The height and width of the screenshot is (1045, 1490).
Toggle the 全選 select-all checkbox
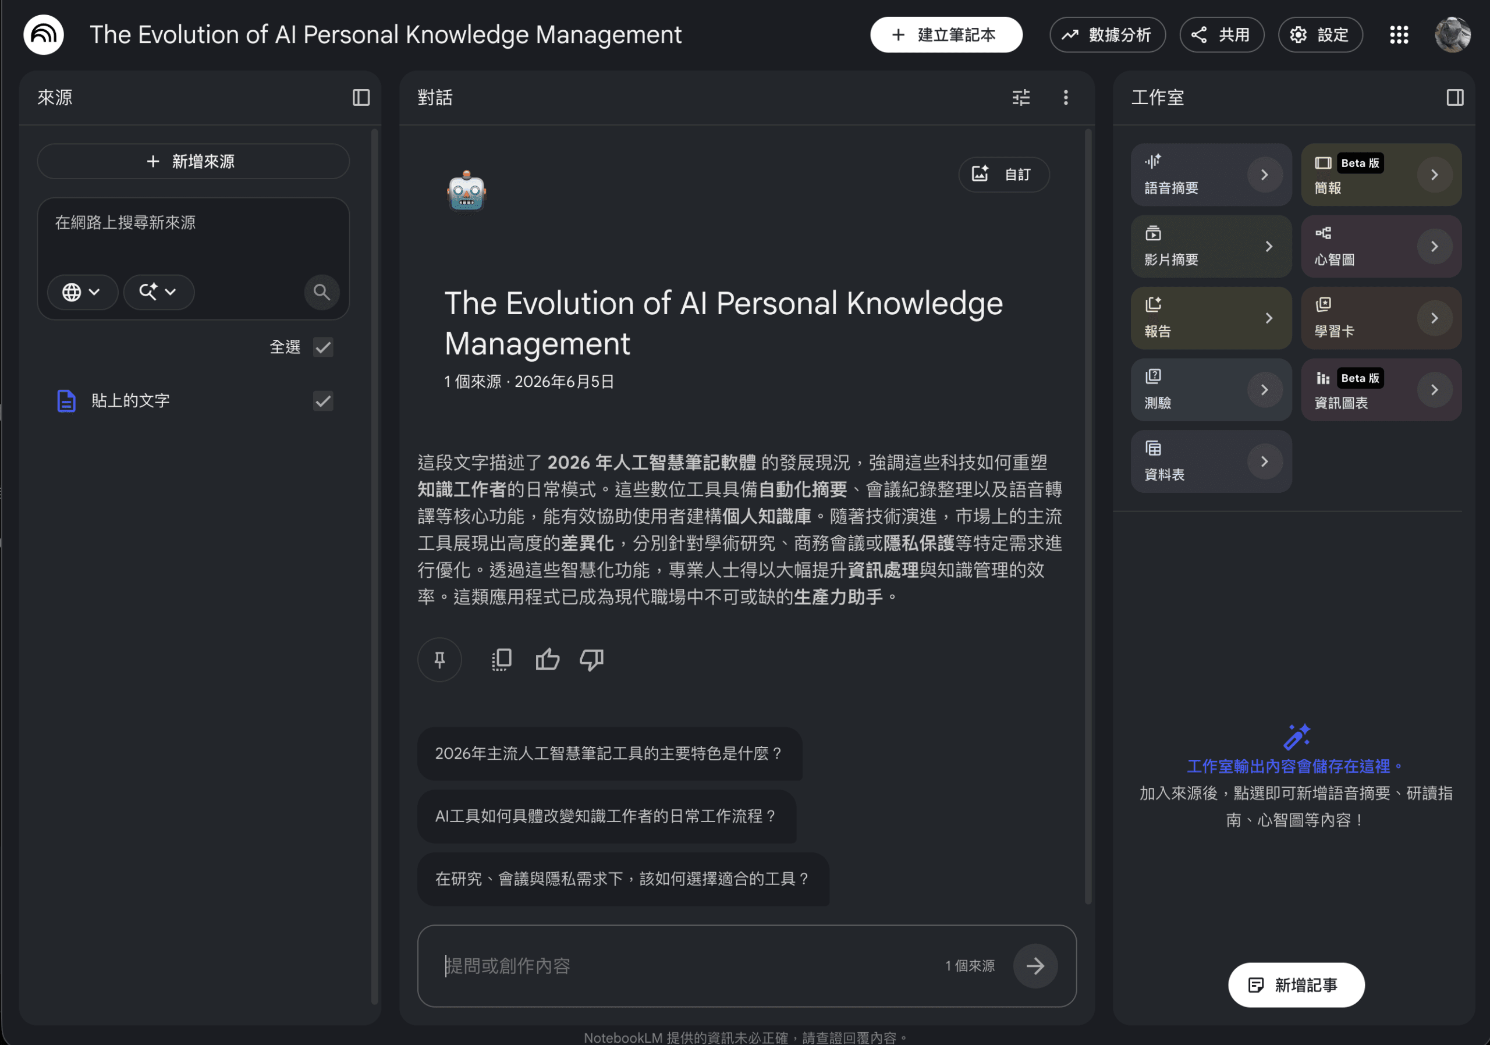pyautogui.click(x=323, y=347)
